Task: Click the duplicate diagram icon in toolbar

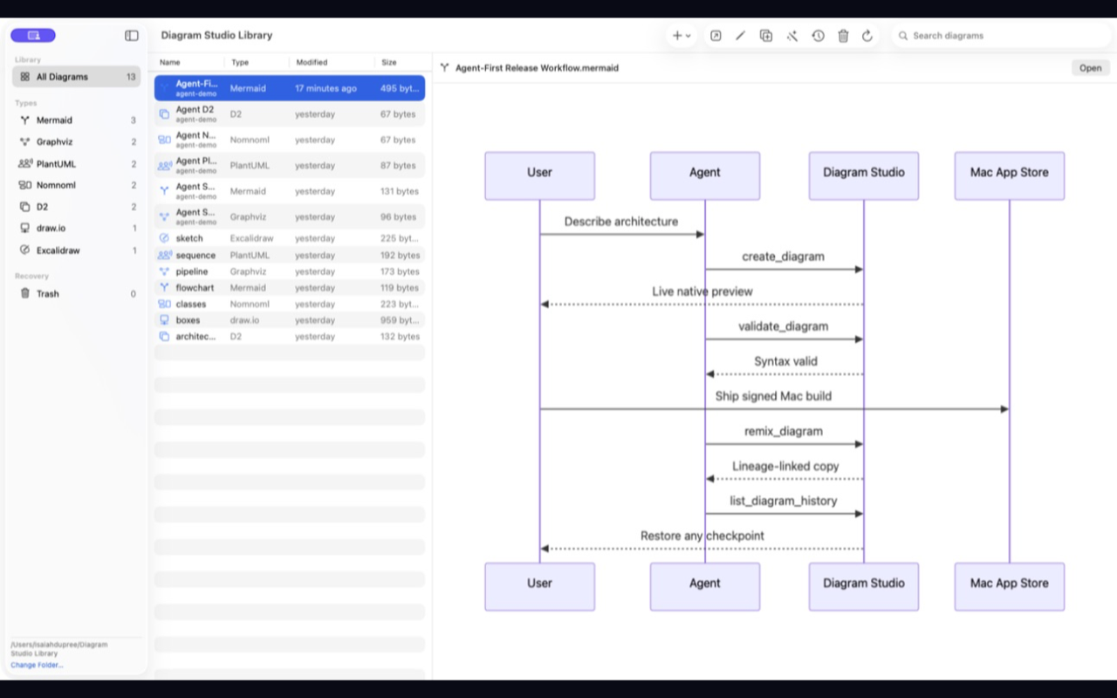Action: [766, 36]
